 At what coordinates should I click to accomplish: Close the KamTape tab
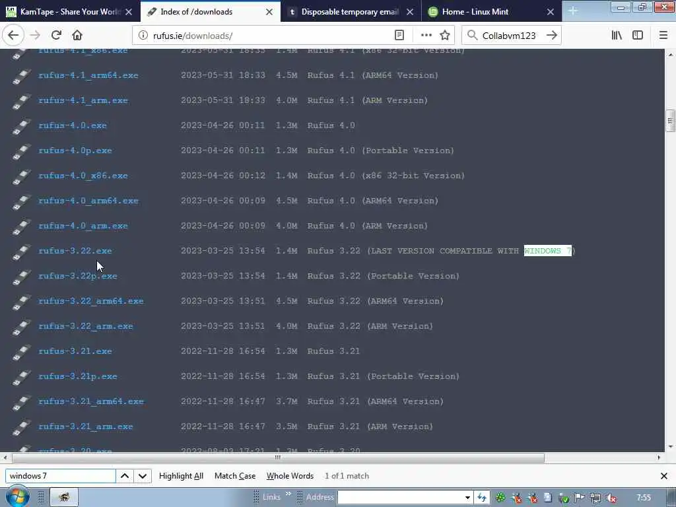[129, 12]
